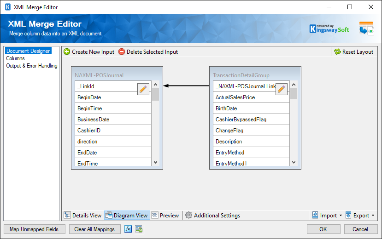Select the BusinessDate field
The width and height of the screenshot is (382, 239).
point(113,119)
